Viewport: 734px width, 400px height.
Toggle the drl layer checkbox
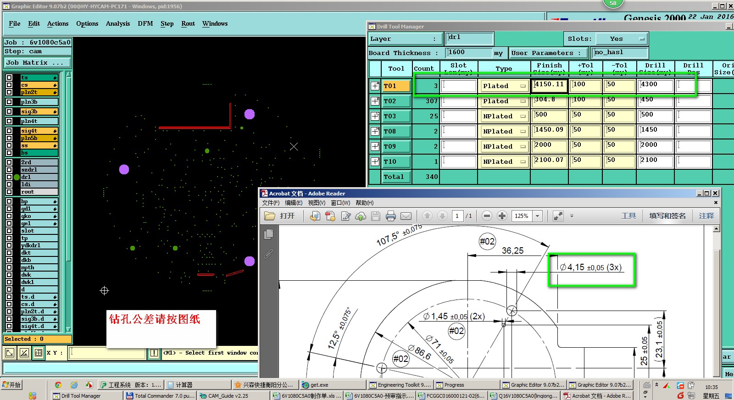coord(9,177)
